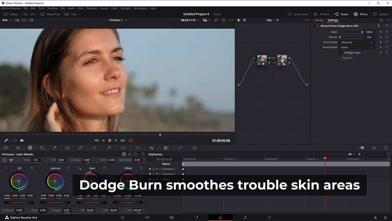Viewport: 392px width, 221px height.
Task: Click the Contrast value field
Action: pos(86,160)
